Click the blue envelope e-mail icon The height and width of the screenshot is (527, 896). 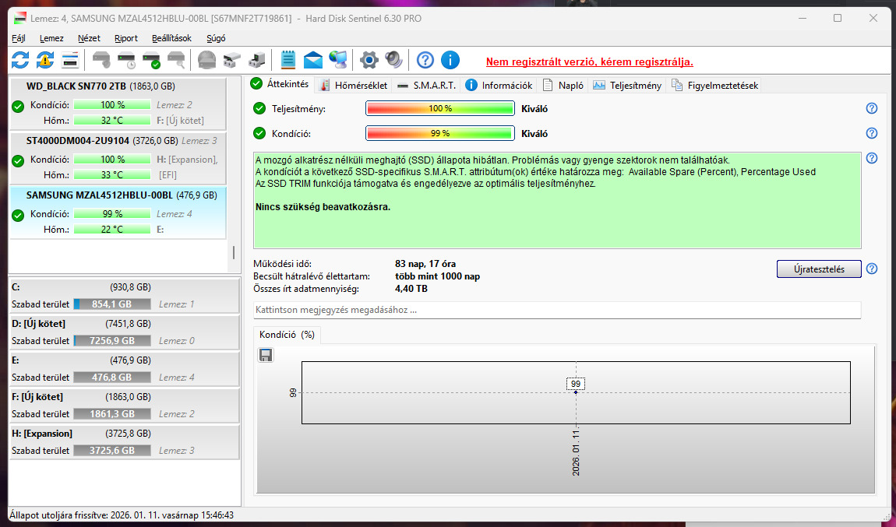click(x=313, y=59)
